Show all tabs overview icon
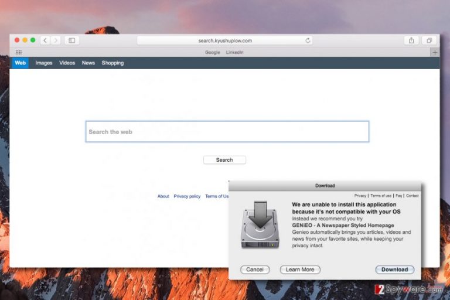The width and height of the screenshot is (450, 300). point(429,40)
